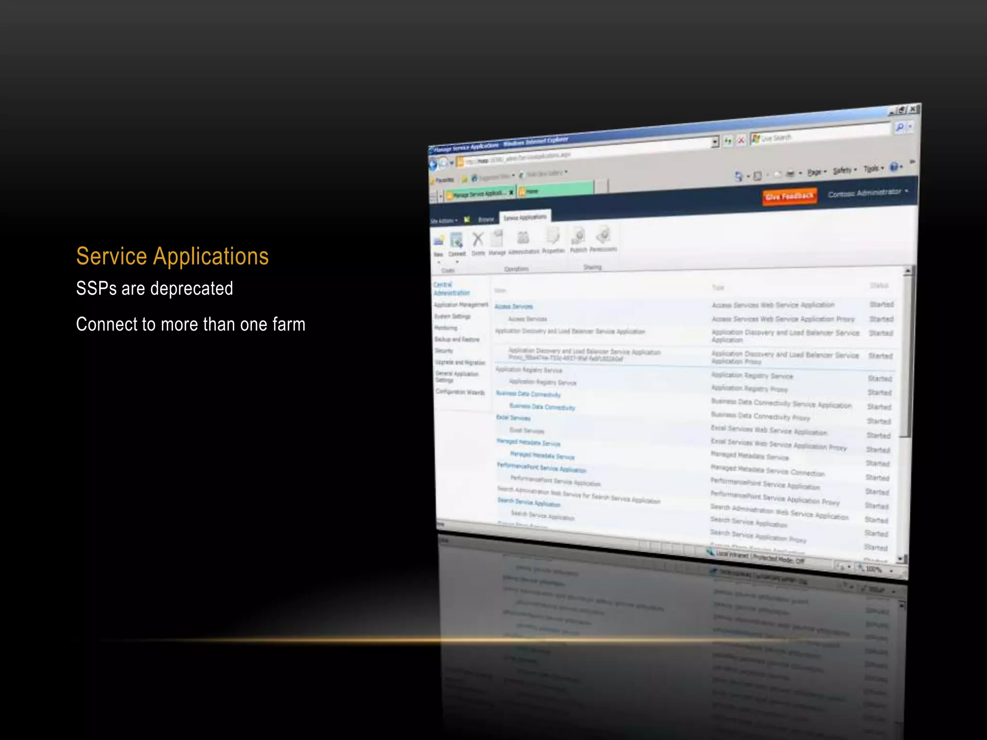The width and height of the screenshot is (987, 740).
Task: Open the Application Management link
Action: (x=461, y=304)
